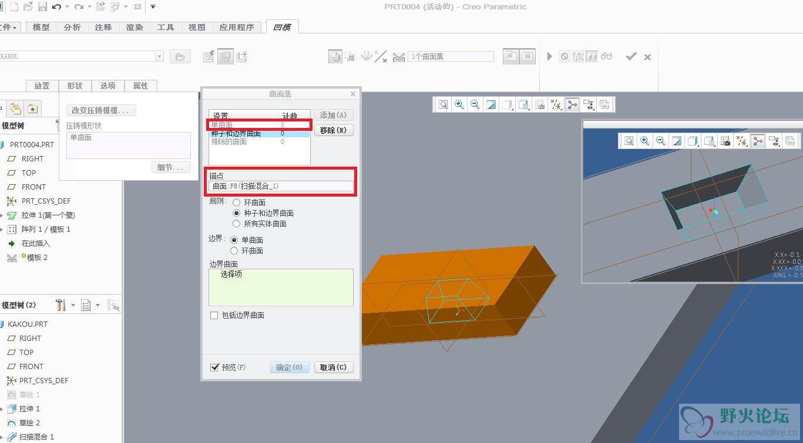
Task: Open the undo history dropdown arrow
Action: click(x=66, y=7)
